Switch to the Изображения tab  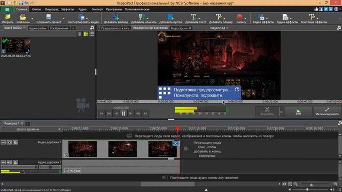click(59, 28)
